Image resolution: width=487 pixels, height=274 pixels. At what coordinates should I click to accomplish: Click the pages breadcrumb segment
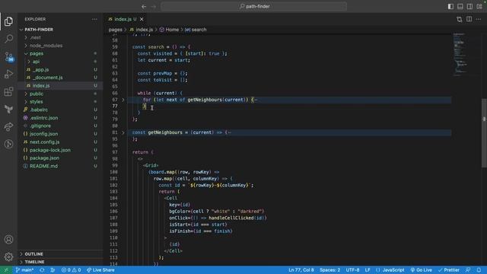[115, 30]
